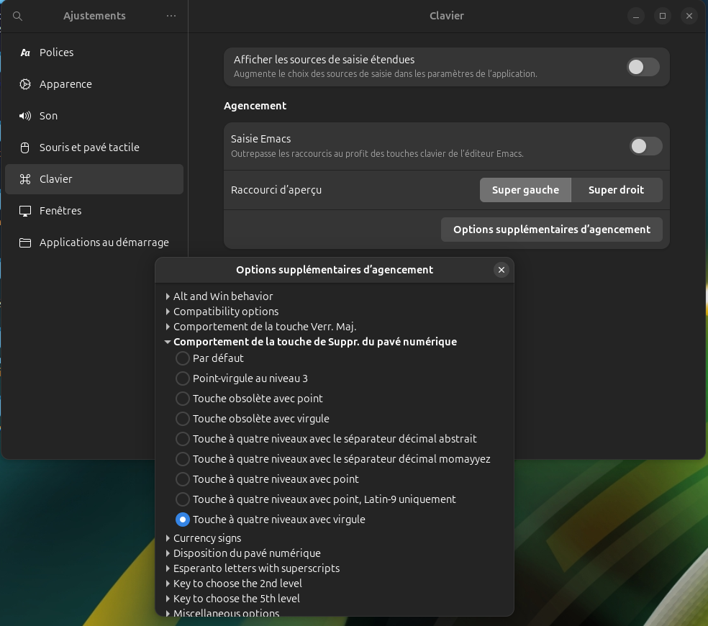708x626 pixels.
Task: Minimize the Clavier settings window
Action: pyautogui.click(x=636, y=17)
